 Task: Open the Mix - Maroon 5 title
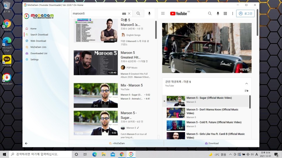point(132,85)
